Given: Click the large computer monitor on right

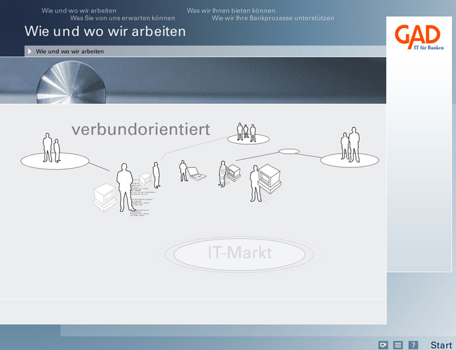Looking at the screenshot, I should point(270,176).
